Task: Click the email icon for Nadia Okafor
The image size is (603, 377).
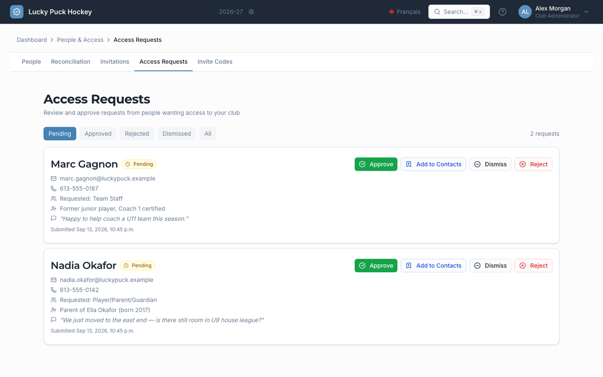Action: pos(54,280)
